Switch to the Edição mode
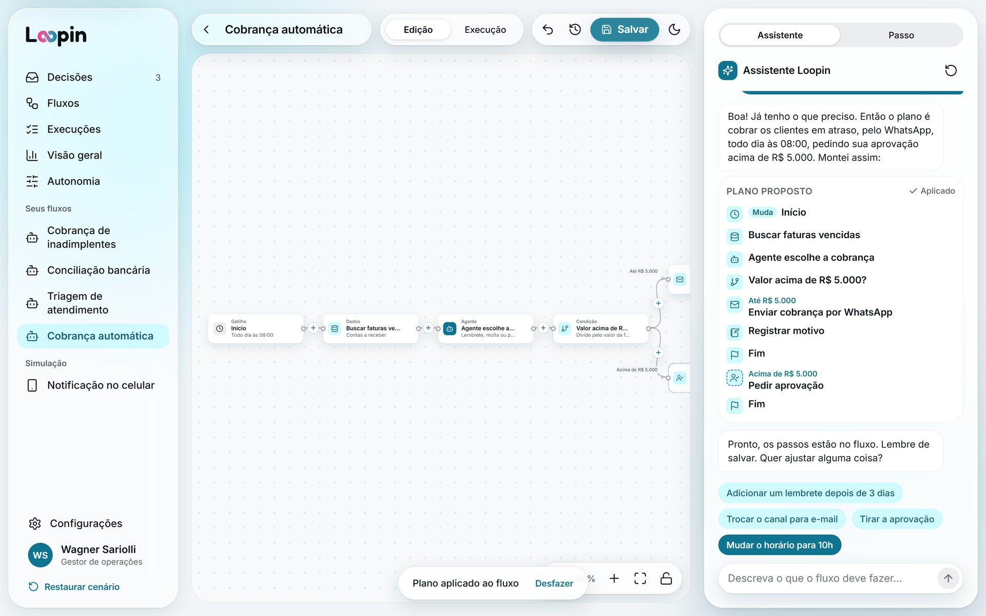 pyautogui.click(x=418, y=30)
